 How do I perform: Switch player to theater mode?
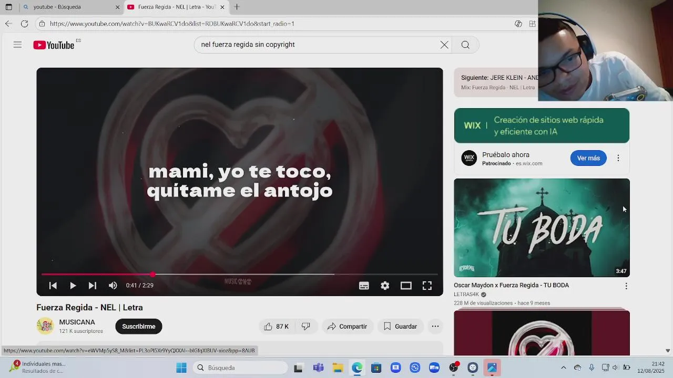406,285
